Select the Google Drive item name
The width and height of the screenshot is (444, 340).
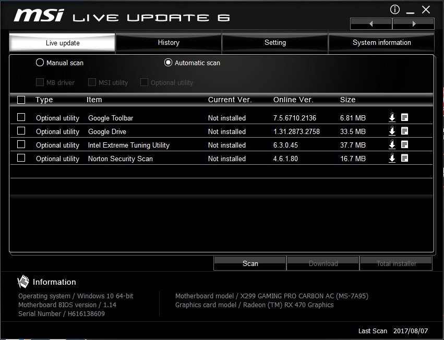[x=107, y=131]
